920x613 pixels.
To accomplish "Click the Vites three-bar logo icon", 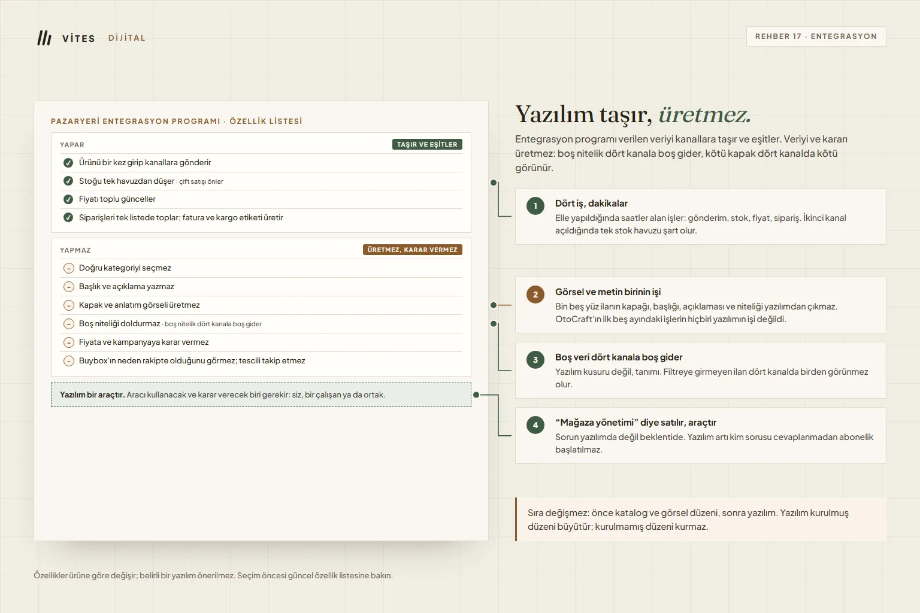I will [x=44, y=38].
